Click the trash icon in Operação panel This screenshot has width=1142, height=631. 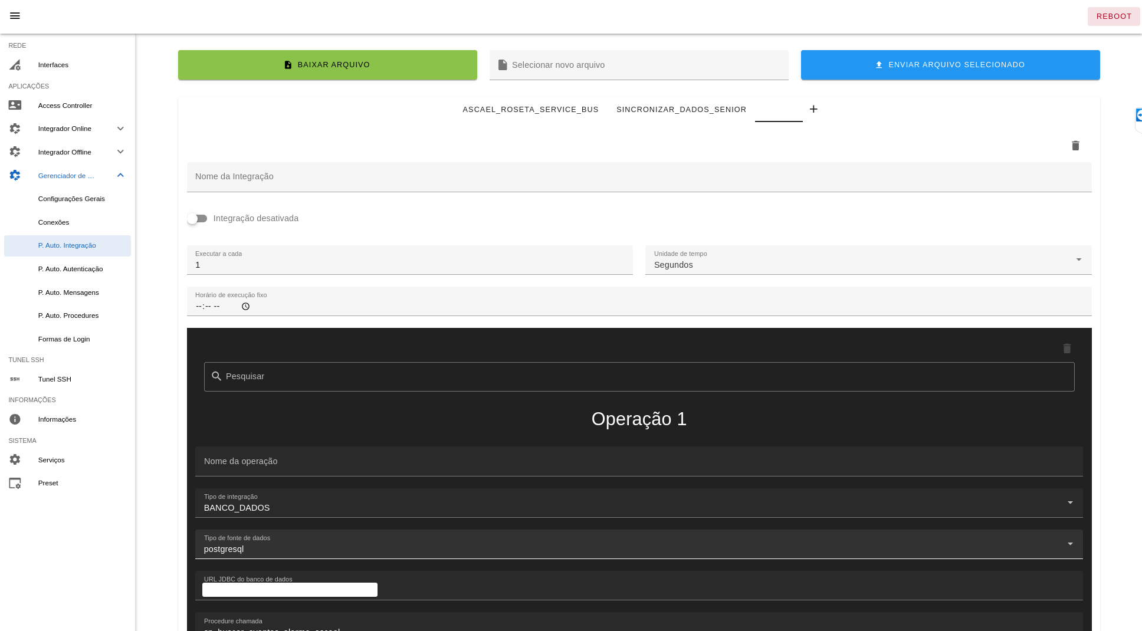click(1066, 349)
